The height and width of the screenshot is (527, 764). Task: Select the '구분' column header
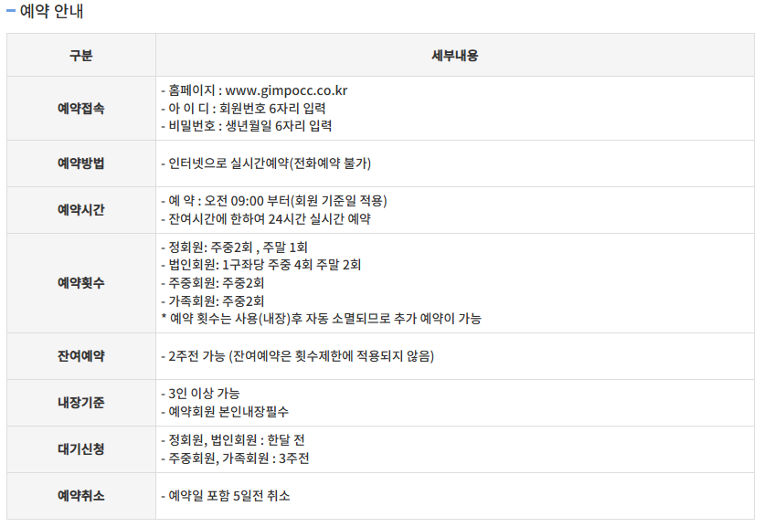(81, 55)
